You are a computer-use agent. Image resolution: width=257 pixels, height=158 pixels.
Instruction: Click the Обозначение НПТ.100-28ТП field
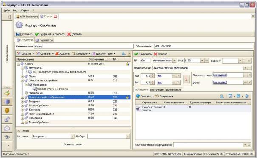(203, 47)
